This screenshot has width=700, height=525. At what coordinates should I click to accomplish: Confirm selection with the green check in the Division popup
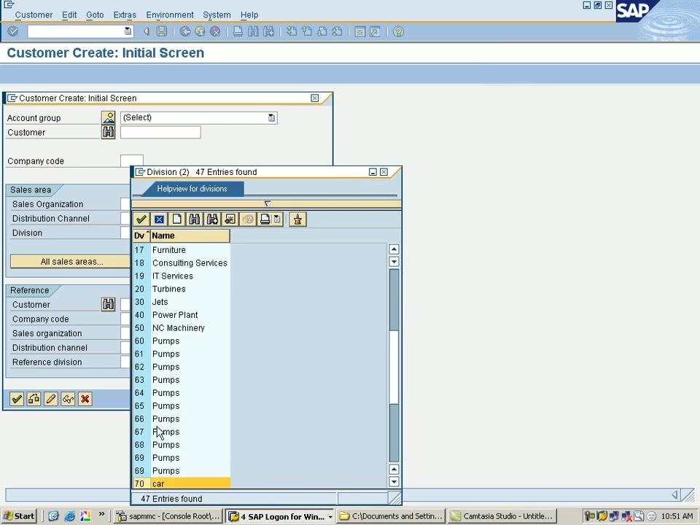[141, 219]
